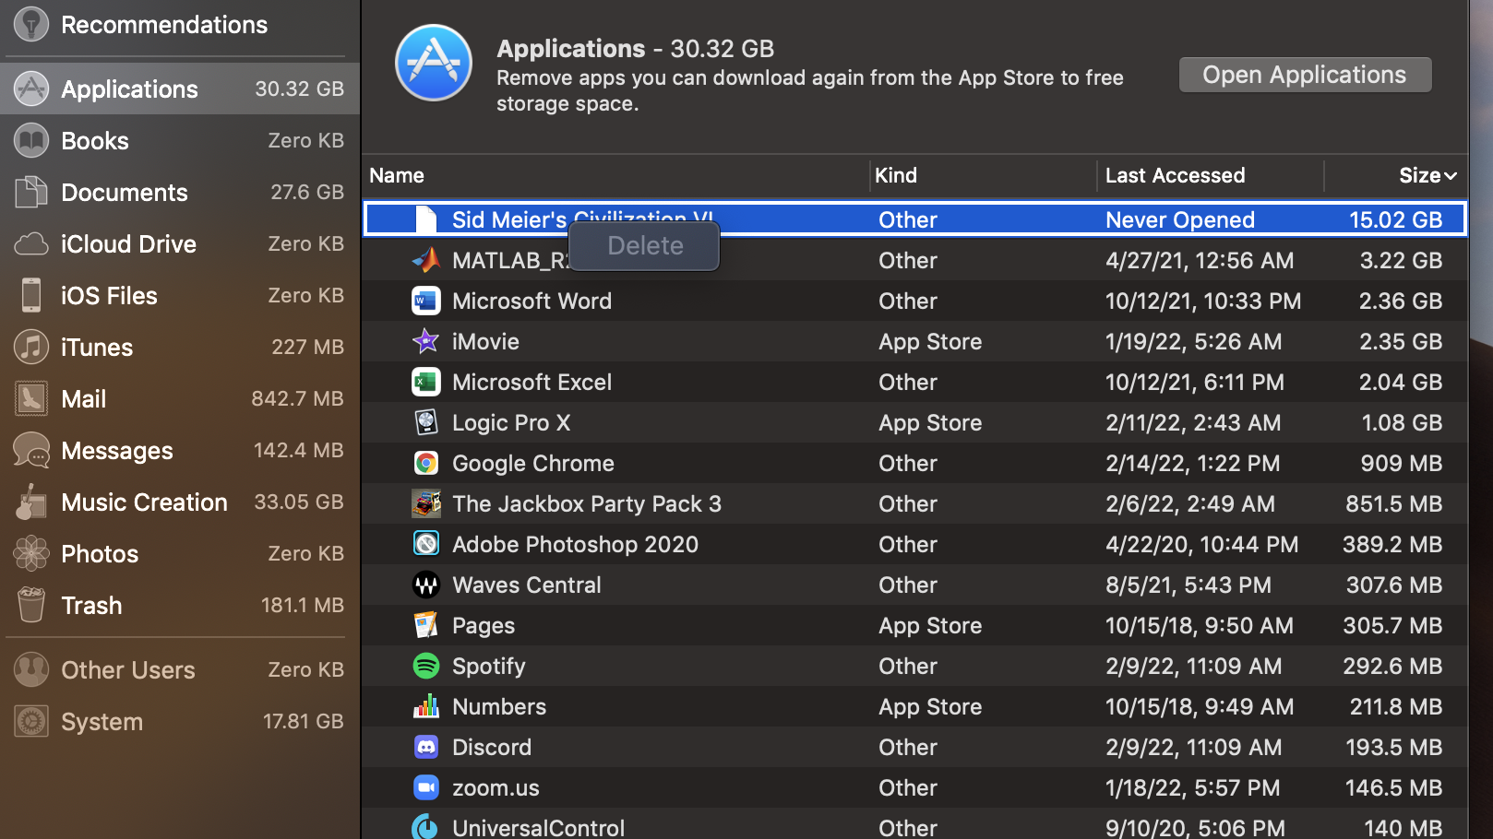Image resolution: width=1493 pixels, height=839 pixels.
Task: Select the Jackbox Party Pack 3 row
Action: coord(587,504)
